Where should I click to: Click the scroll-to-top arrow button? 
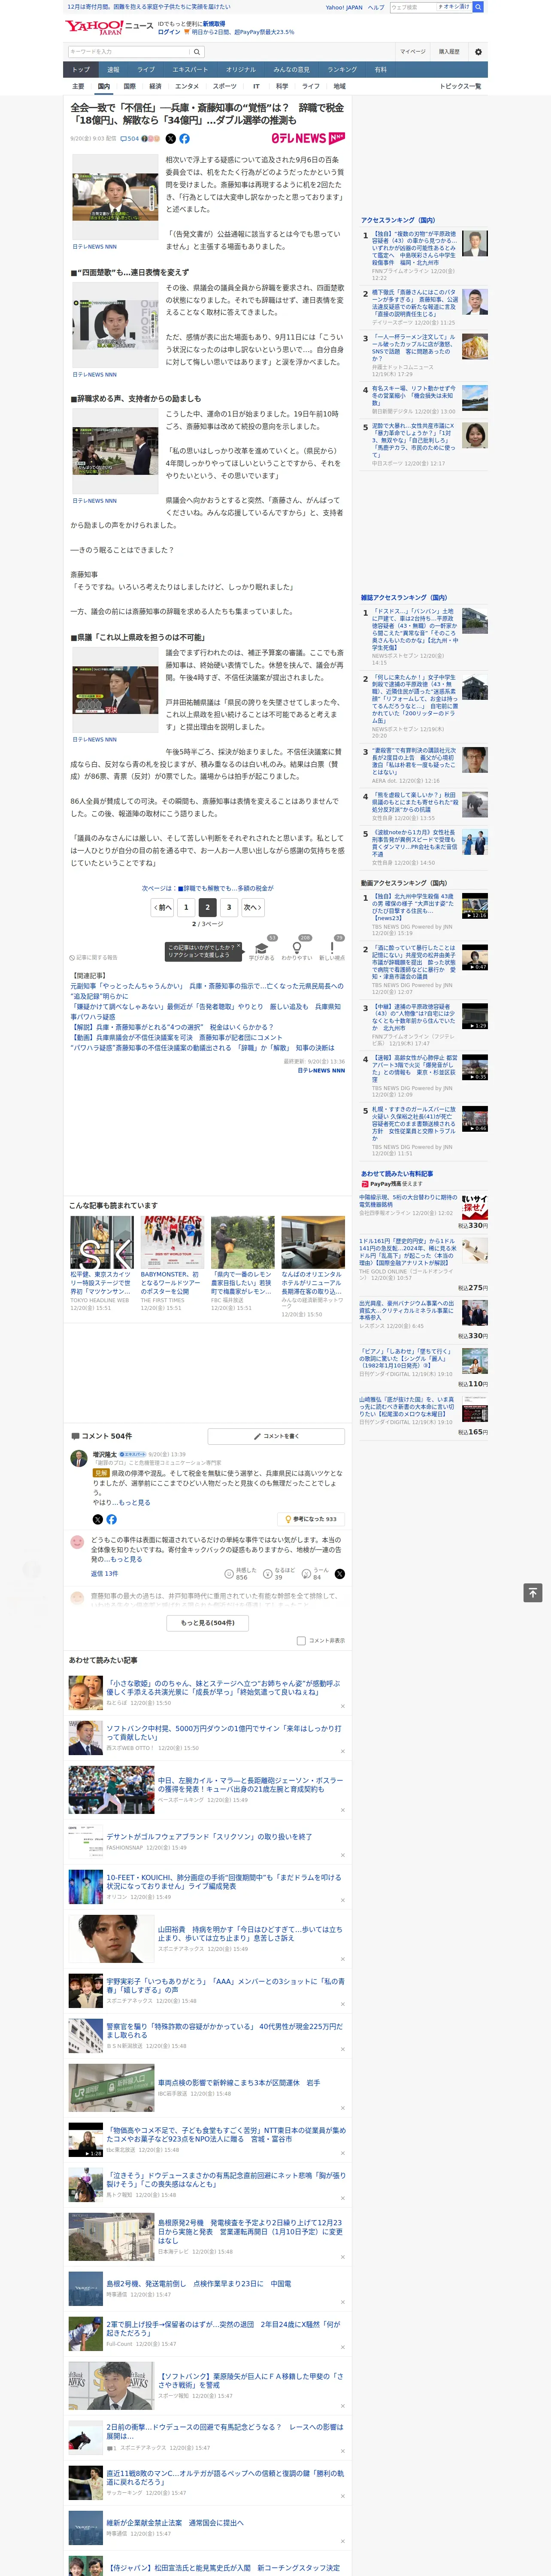(x=533, y=1592)
